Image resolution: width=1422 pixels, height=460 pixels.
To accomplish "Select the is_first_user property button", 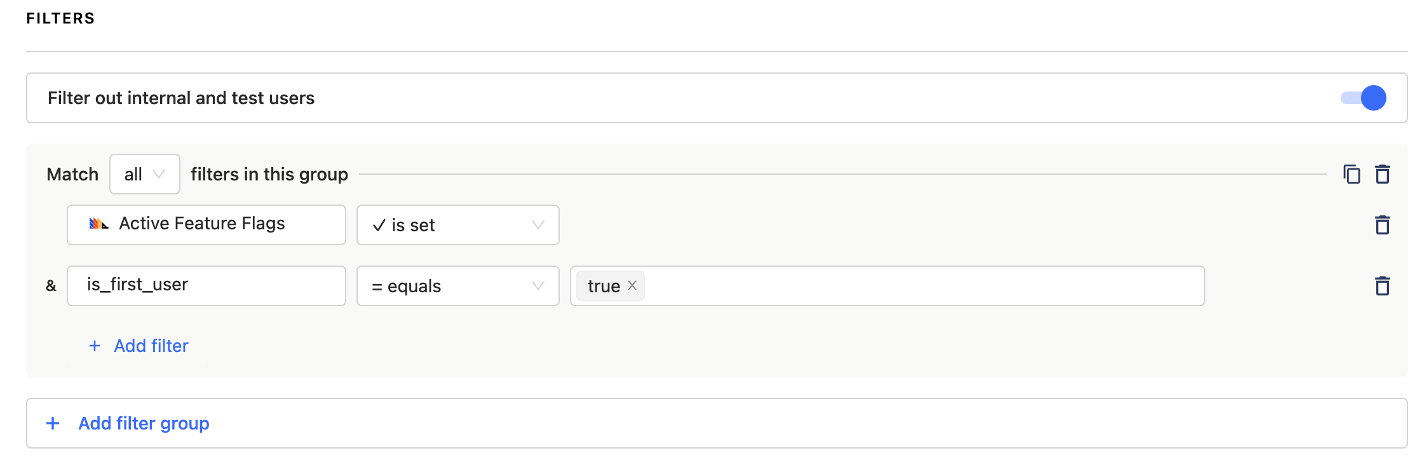I will [x=206, y=285].
